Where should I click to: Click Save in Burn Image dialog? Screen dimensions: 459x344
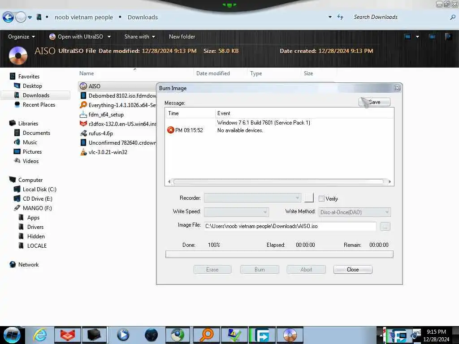(374, 102)
